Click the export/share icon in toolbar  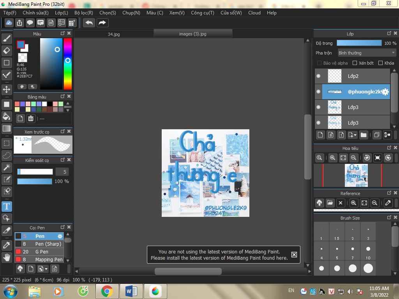coord(19,23)
